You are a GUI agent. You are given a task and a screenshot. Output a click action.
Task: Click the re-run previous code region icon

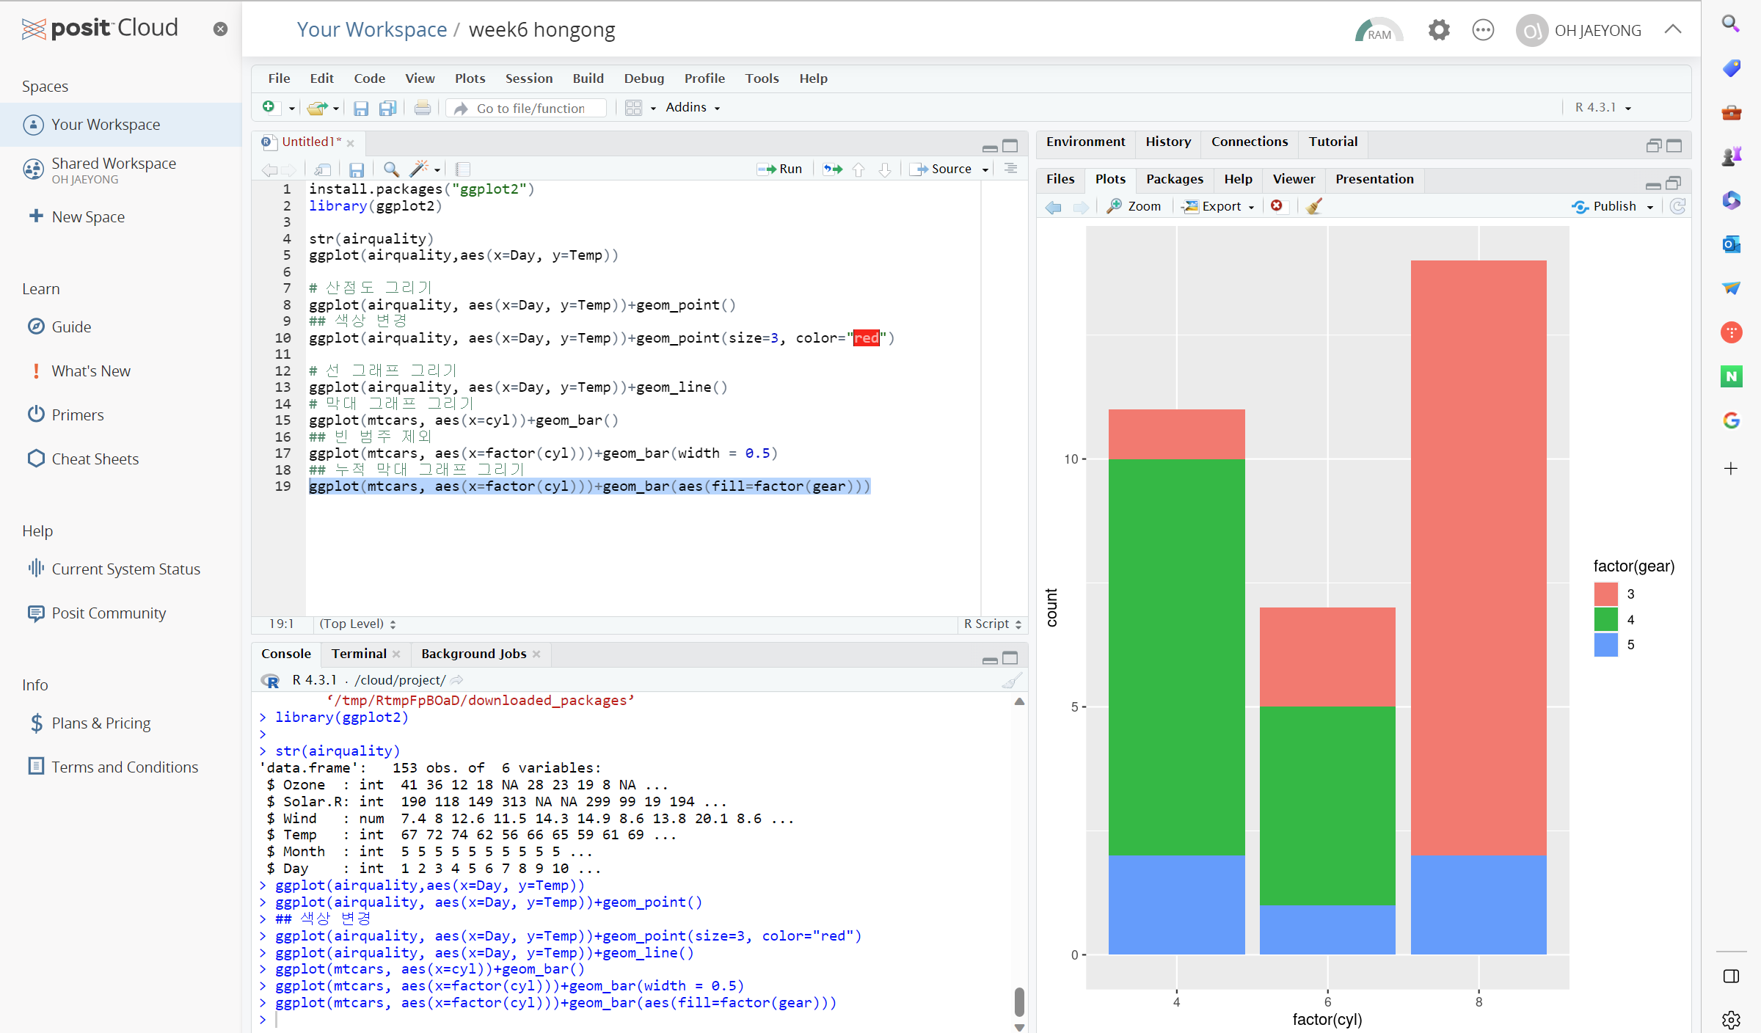pyautogui.click(x=833, y=169)
